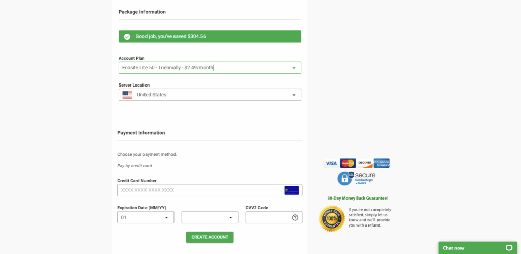Click the MasterCard logo

coord(348,163)
